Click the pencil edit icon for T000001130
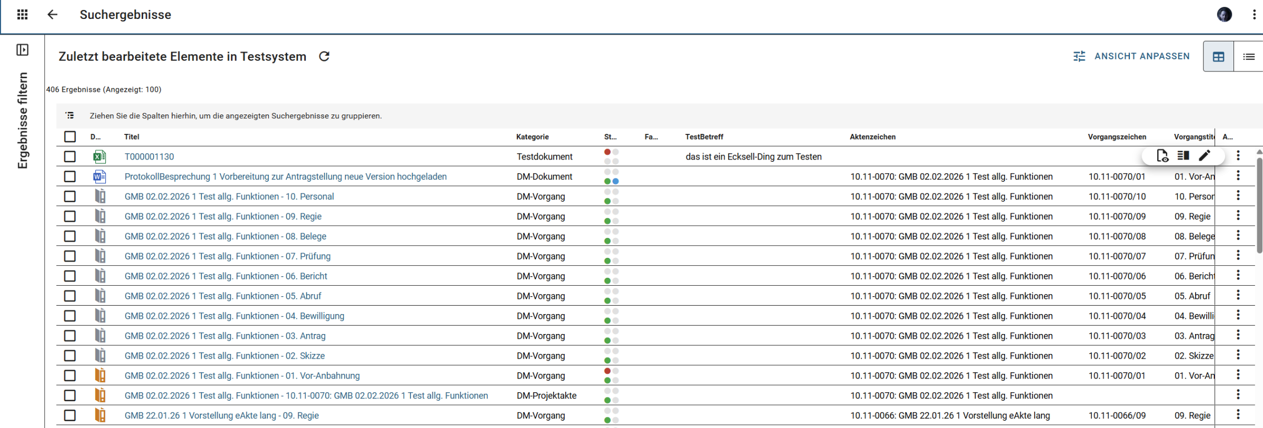 [x=1205, y=156]
